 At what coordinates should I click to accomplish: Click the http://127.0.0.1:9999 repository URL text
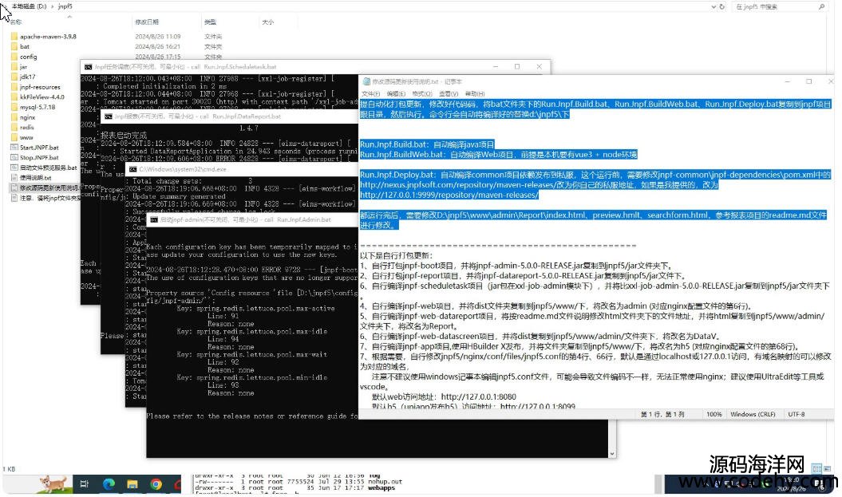449,195
